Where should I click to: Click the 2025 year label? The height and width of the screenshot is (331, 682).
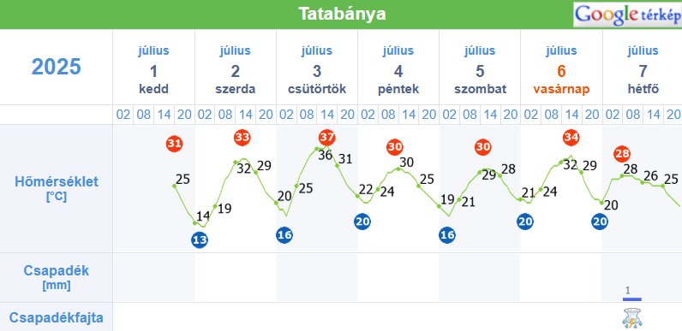tap(57, 67)
